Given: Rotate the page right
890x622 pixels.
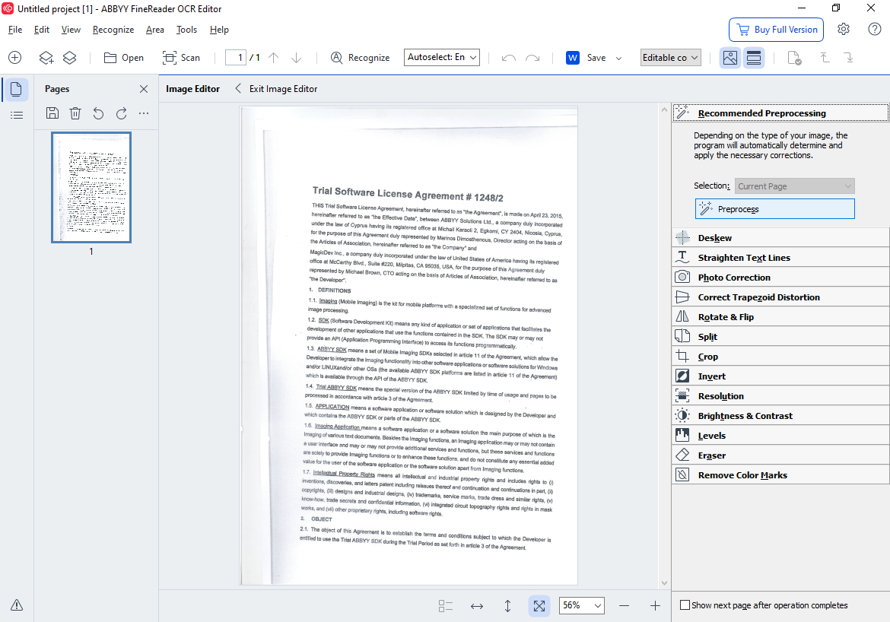Looking at the screenshot, I should tap(121, 113).
